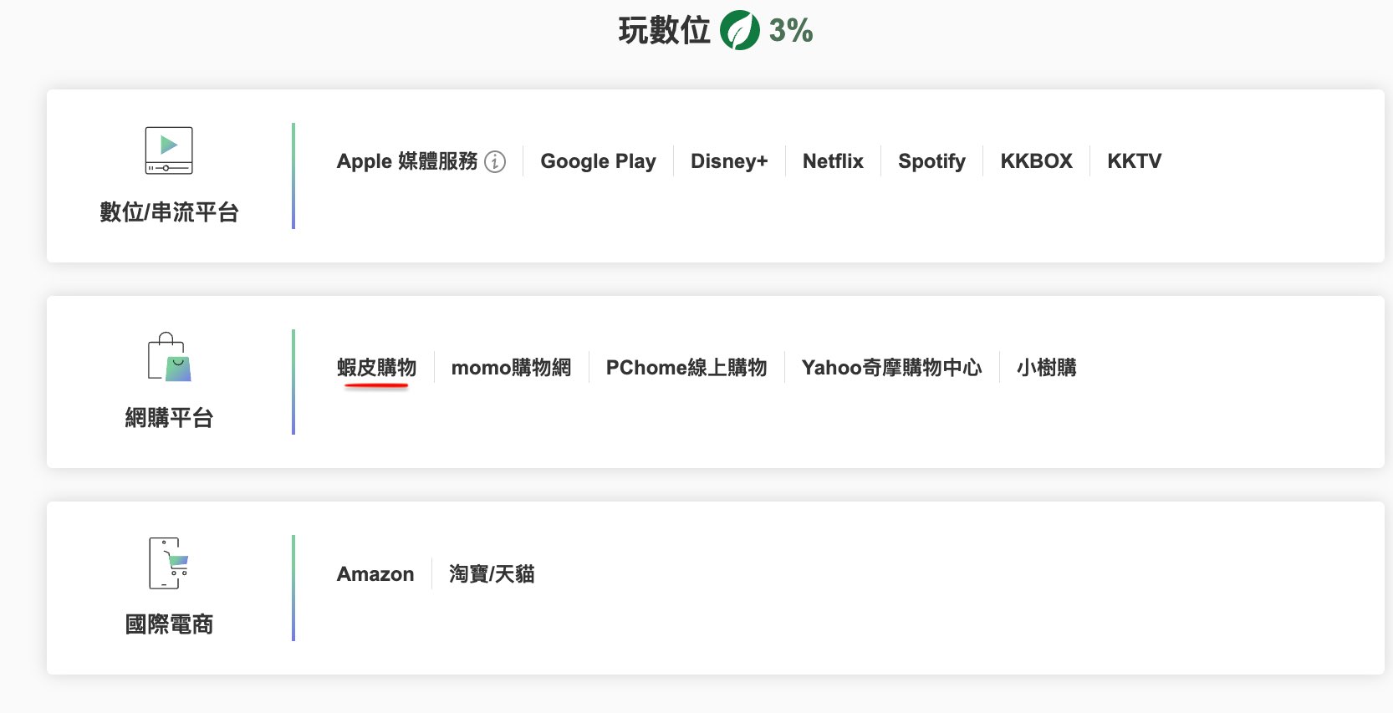Viewport: 1393px width, 713px height.
Task: Click the mobile cart 國際電商 icon
Action: [x=169, y=563]
